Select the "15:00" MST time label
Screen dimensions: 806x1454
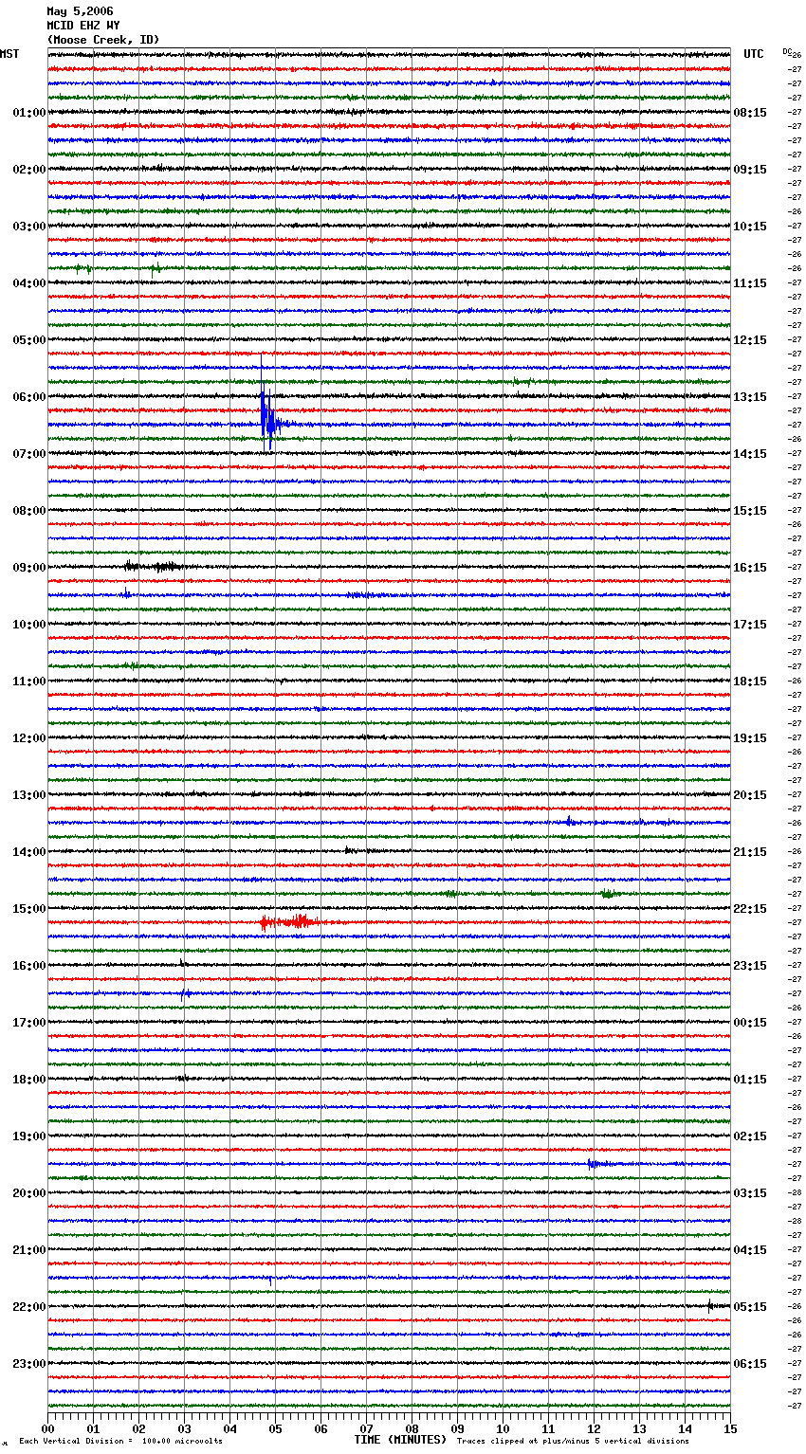pos(29,909)
